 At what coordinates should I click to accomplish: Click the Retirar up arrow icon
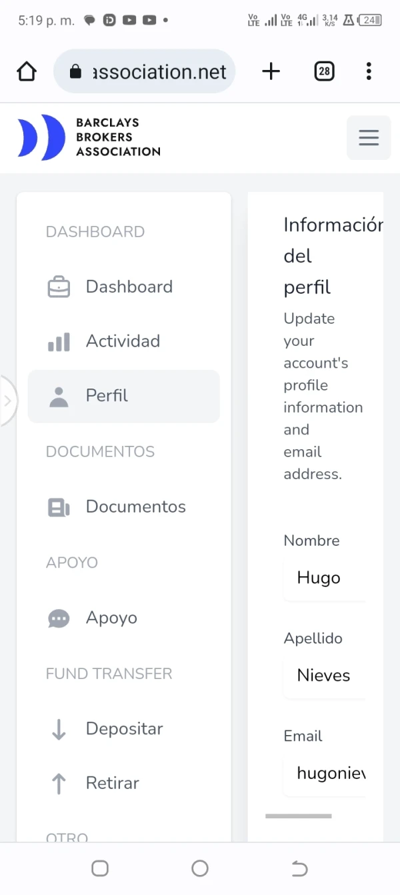pyautogui.click(x=59, y=784)
